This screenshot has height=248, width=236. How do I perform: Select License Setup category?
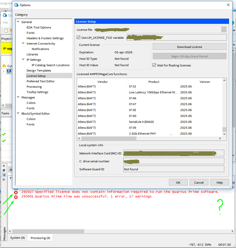click(49, 76)
